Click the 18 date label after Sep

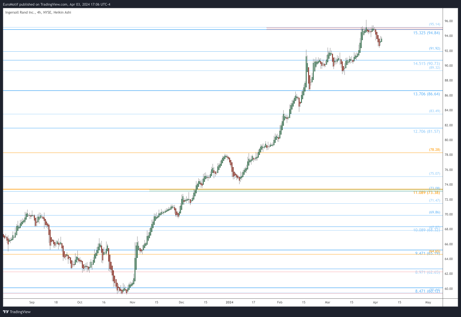[56, 302]
